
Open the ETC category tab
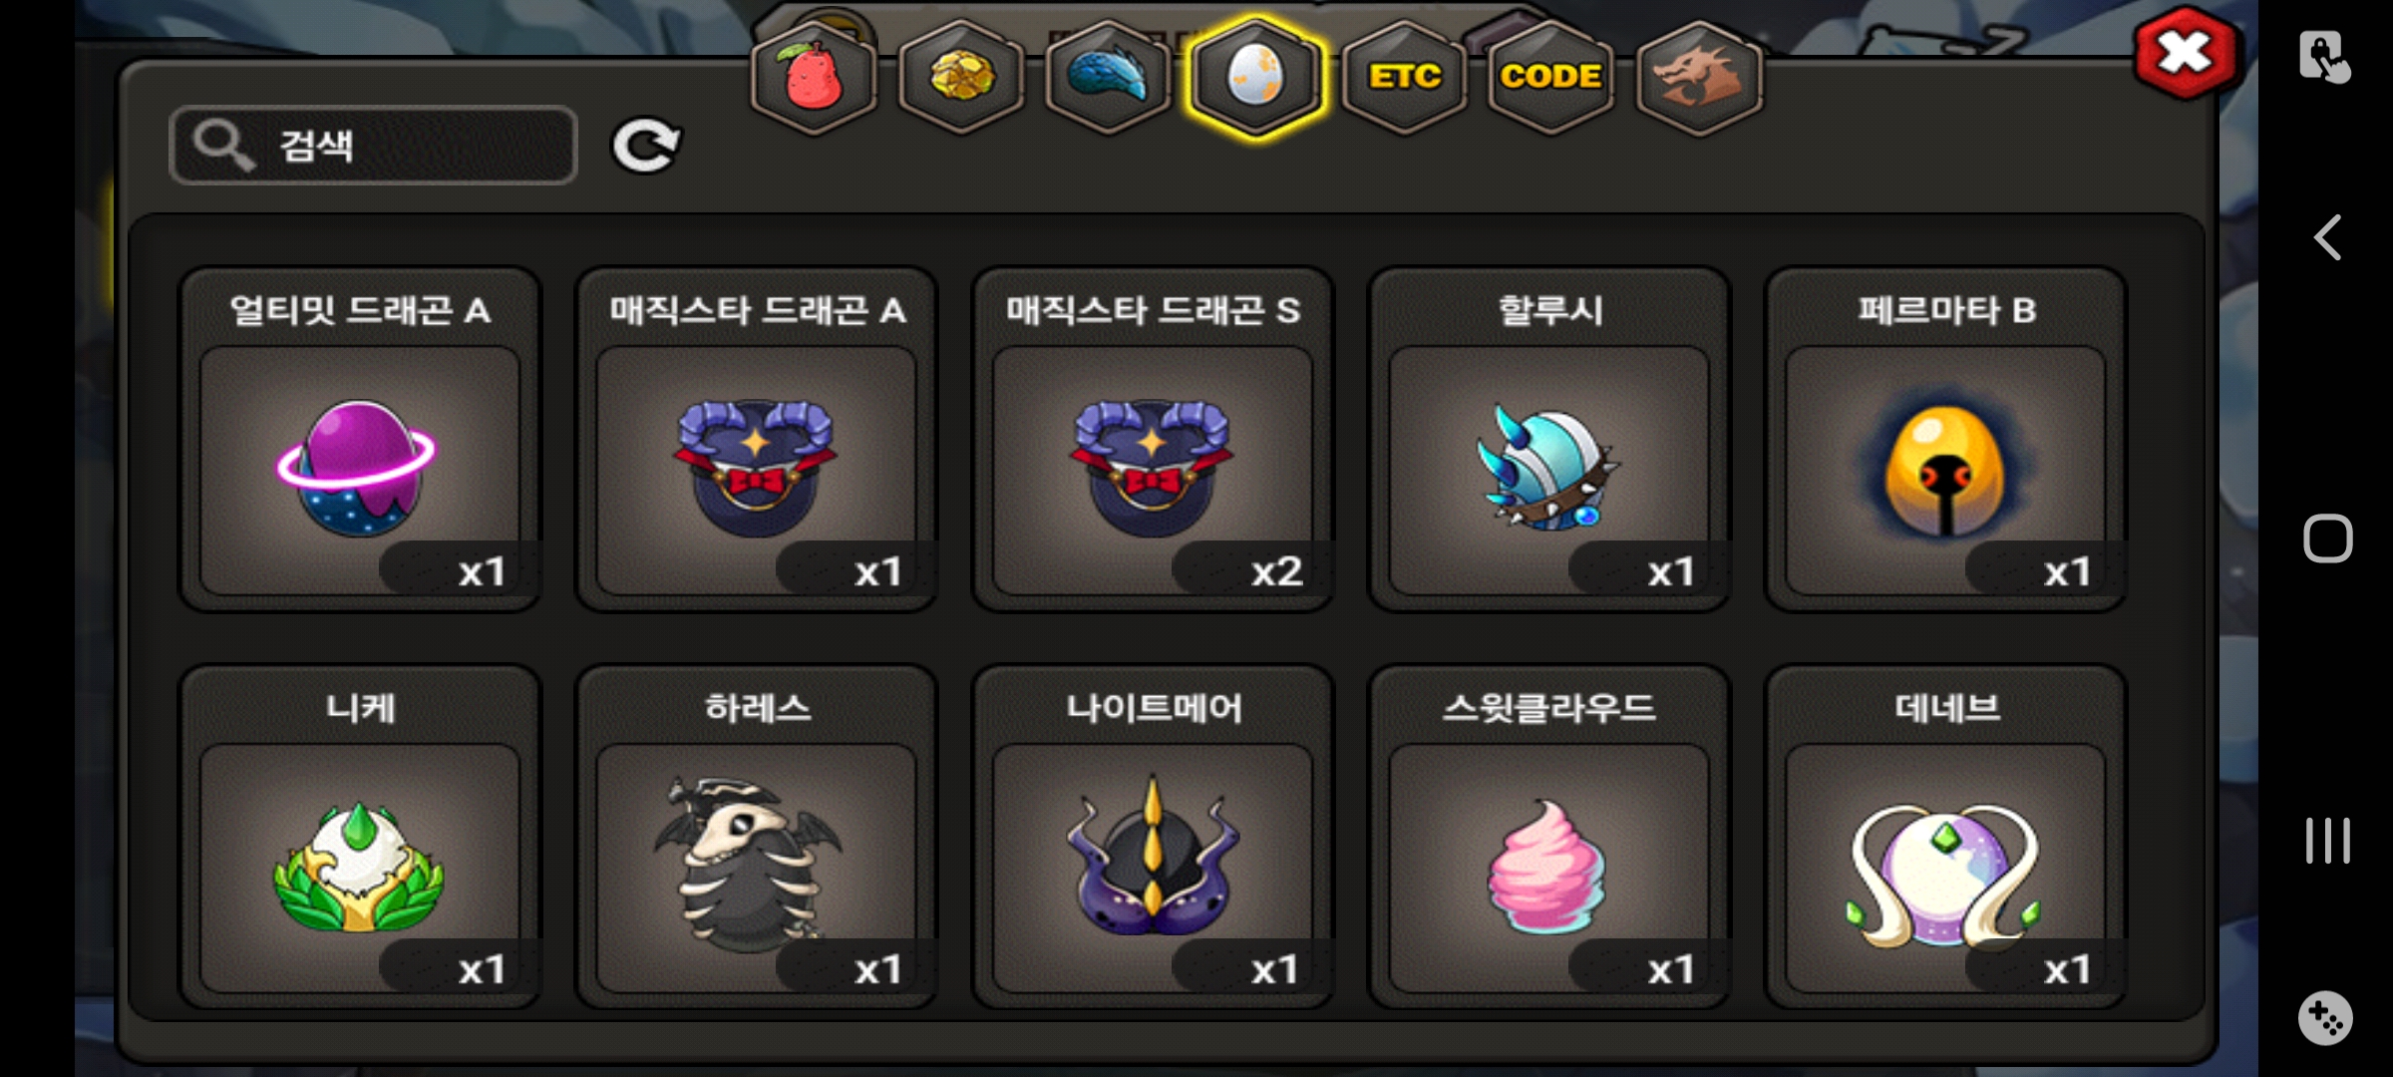pyautogui.click(x=1404, y=77)
